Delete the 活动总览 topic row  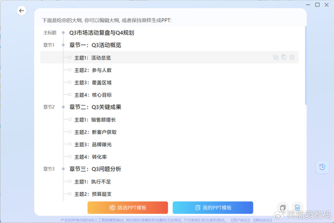[292, 57]
